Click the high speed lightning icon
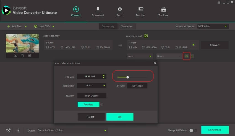This screenshot has height=136, width=235. coord(18,130)
